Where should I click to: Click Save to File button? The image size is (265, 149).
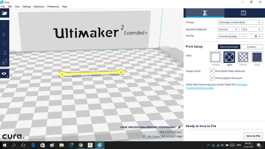[253, 136]
